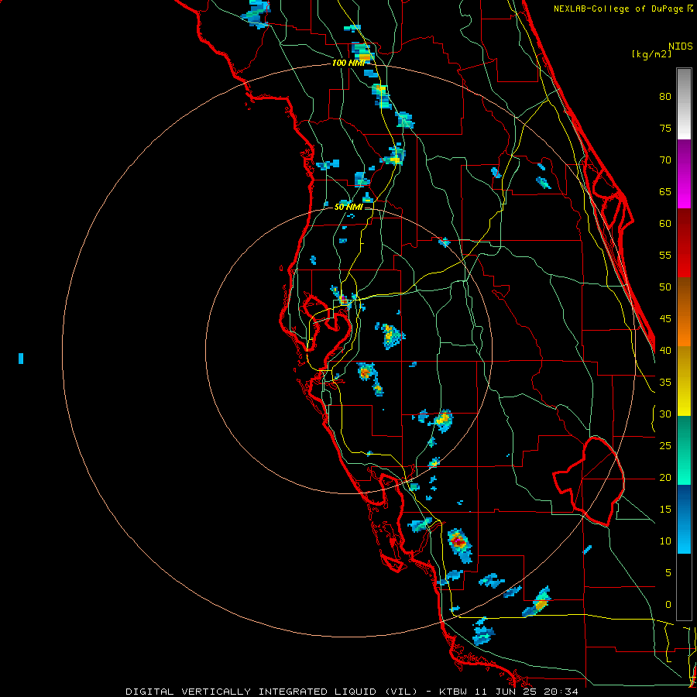The height and width of the screenshot is (697, 697).
Task: Click the 100 NMI range ring label
Action: [348, 63]
